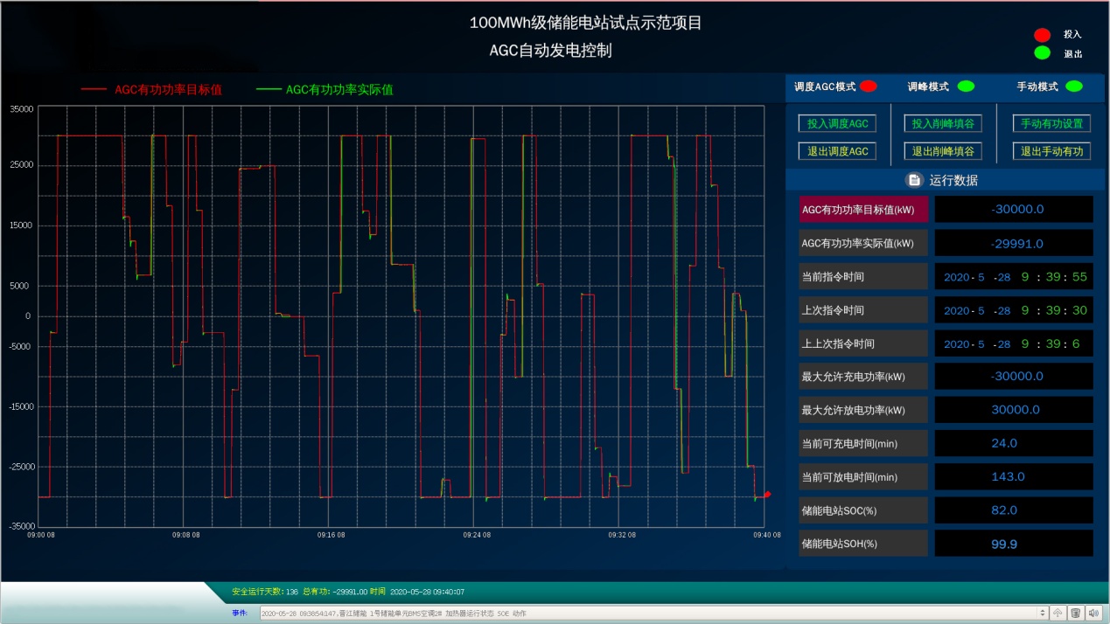Click the red marker at curve end

(x=767, y=495)
